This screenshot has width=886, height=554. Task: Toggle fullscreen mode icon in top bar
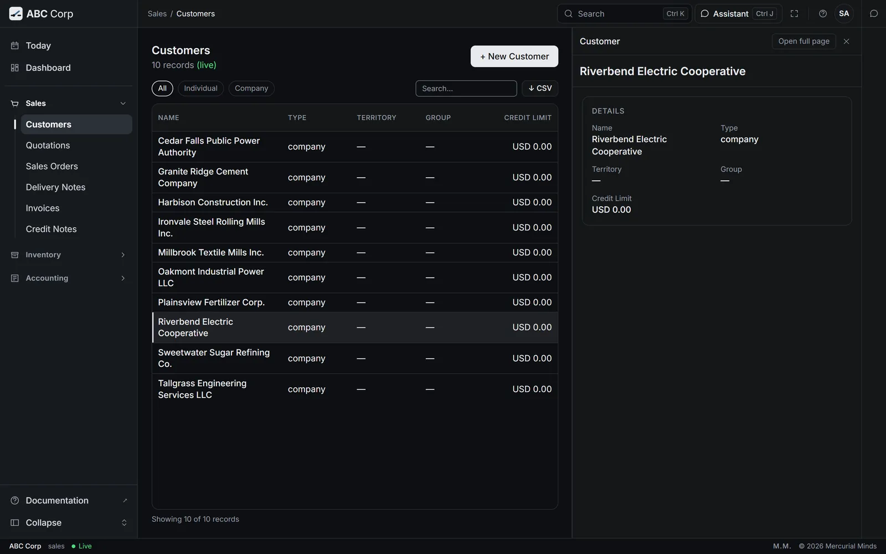794,14
